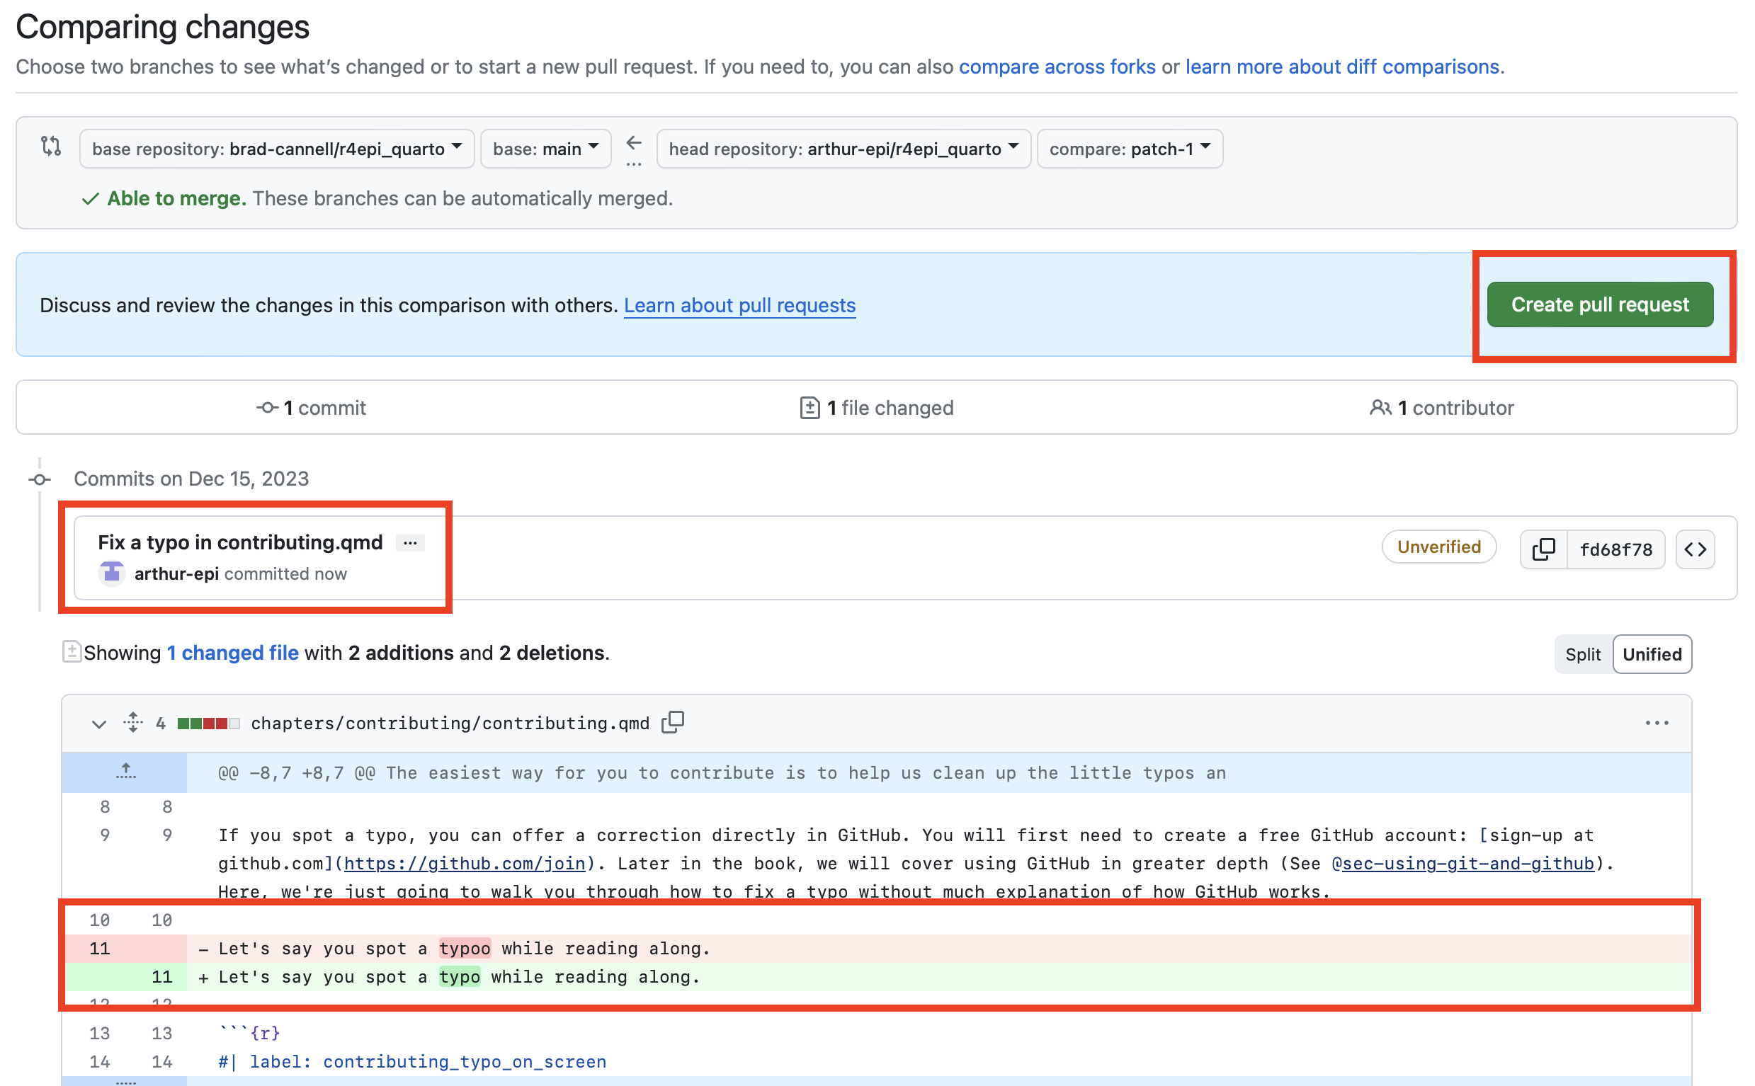
Task: Open the compare: patch-1 branch dropdown
Action: pos(1130,149)
